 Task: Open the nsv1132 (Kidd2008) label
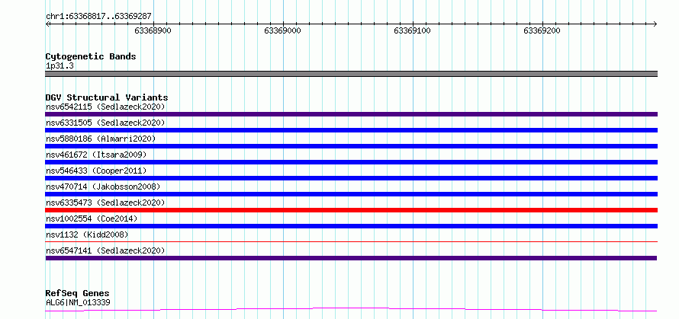[87, 234]
